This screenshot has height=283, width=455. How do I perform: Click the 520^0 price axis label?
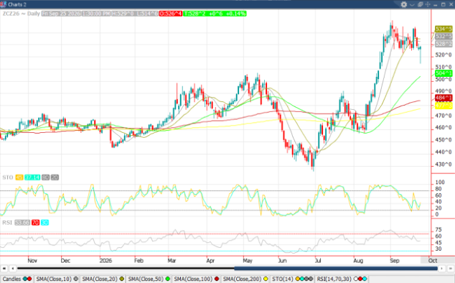click(444, 55)
